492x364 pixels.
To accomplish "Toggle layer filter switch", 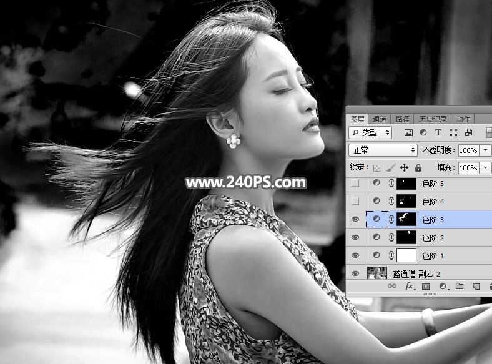I will tap(489, 132).
